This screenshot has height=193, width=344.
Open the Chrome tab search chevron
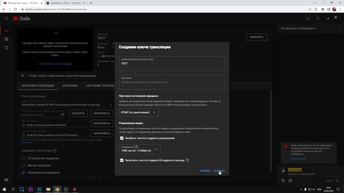pos(315,3)
